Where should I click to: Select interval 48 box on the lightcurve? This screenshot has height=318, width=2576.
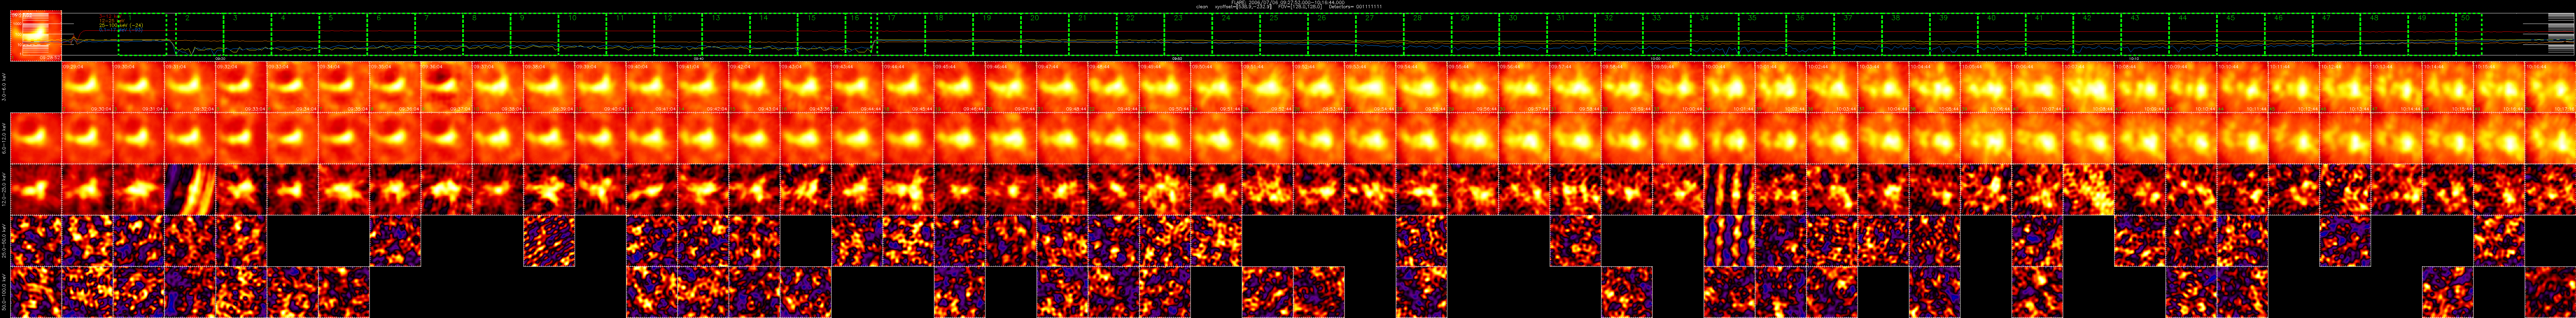coord(2384,34)
